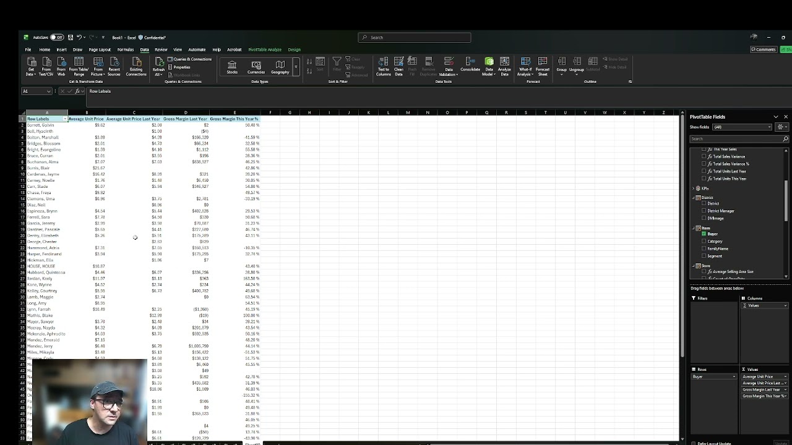The width and height of the screenshot is (792, 445).
Task: Check the Category field
Action: [x=704, y=242]
